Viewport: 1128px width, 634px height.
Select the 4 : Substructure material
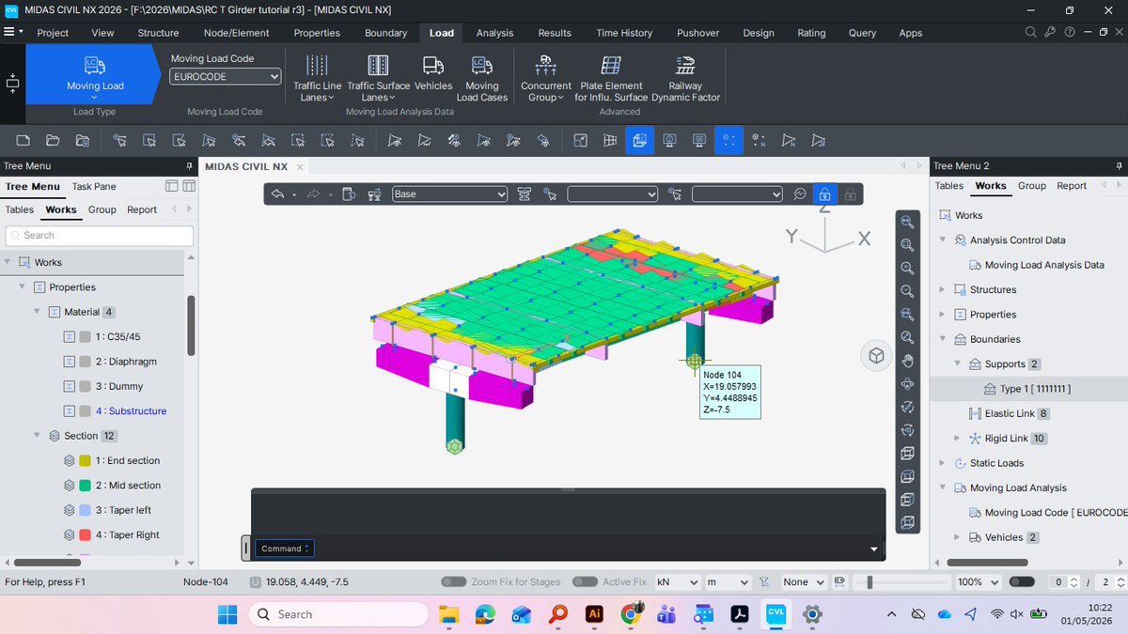(131, 411)
